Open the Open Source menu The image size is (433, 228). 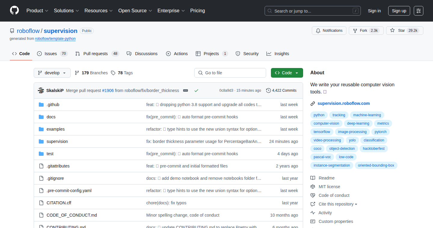(x=135, y=11)
